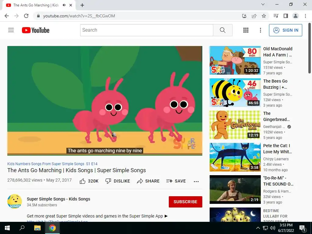Screen dimensions: 312x234
Task: Show hidden system tray icons
Action: 258,228
